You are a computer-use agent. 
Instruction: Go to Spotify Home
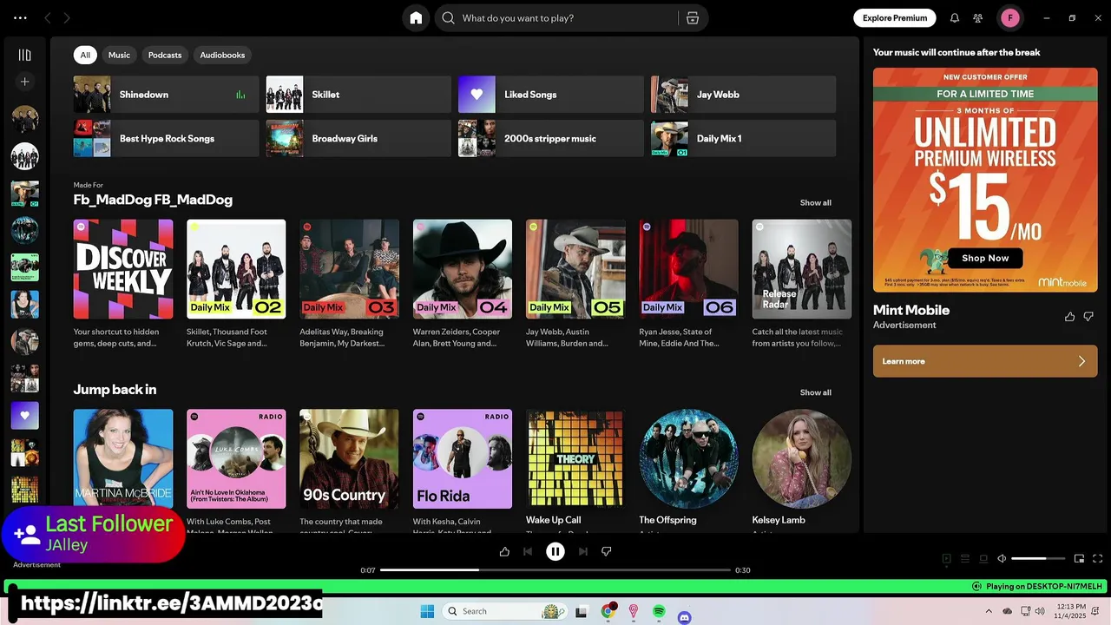coord(416,18)
